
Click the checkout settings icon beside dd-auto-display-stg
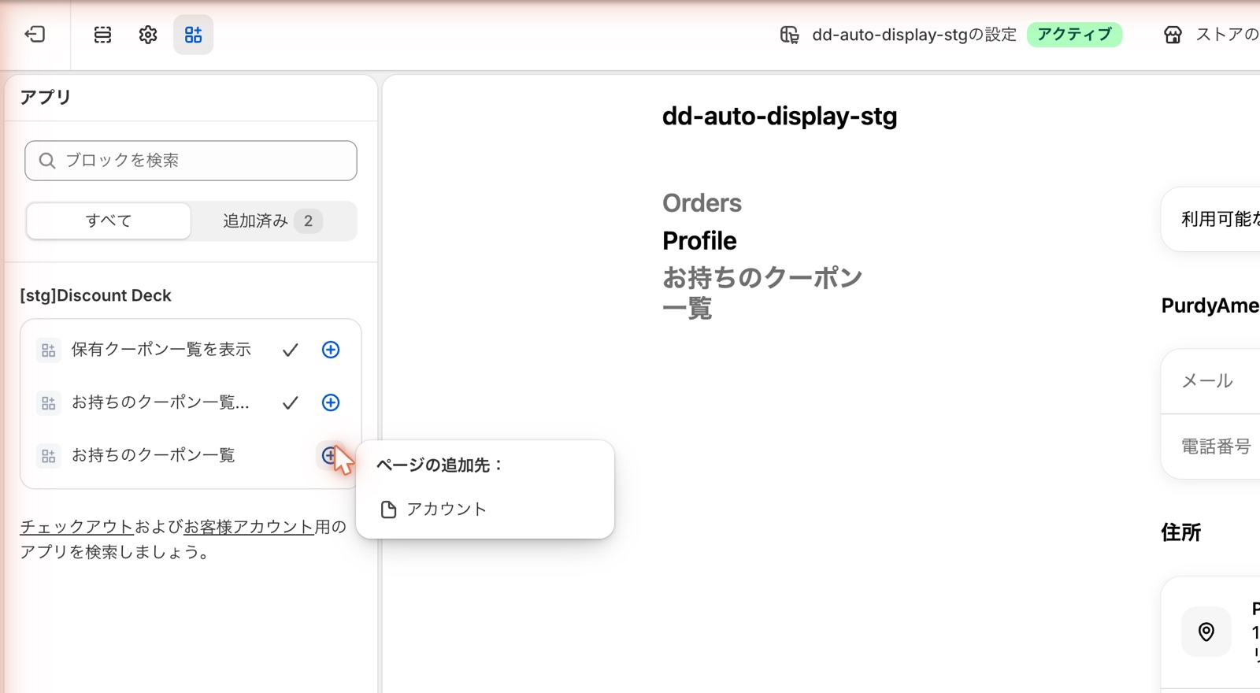coord(789,35)
